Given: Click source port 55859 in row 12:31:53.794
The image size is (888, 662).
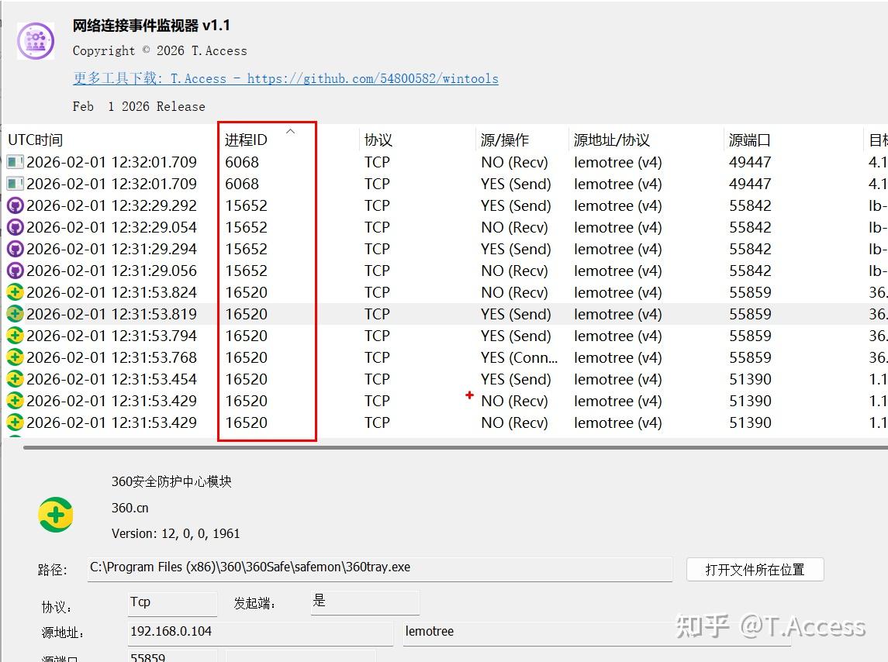Looking at the screenshot, I should point(750,336).
